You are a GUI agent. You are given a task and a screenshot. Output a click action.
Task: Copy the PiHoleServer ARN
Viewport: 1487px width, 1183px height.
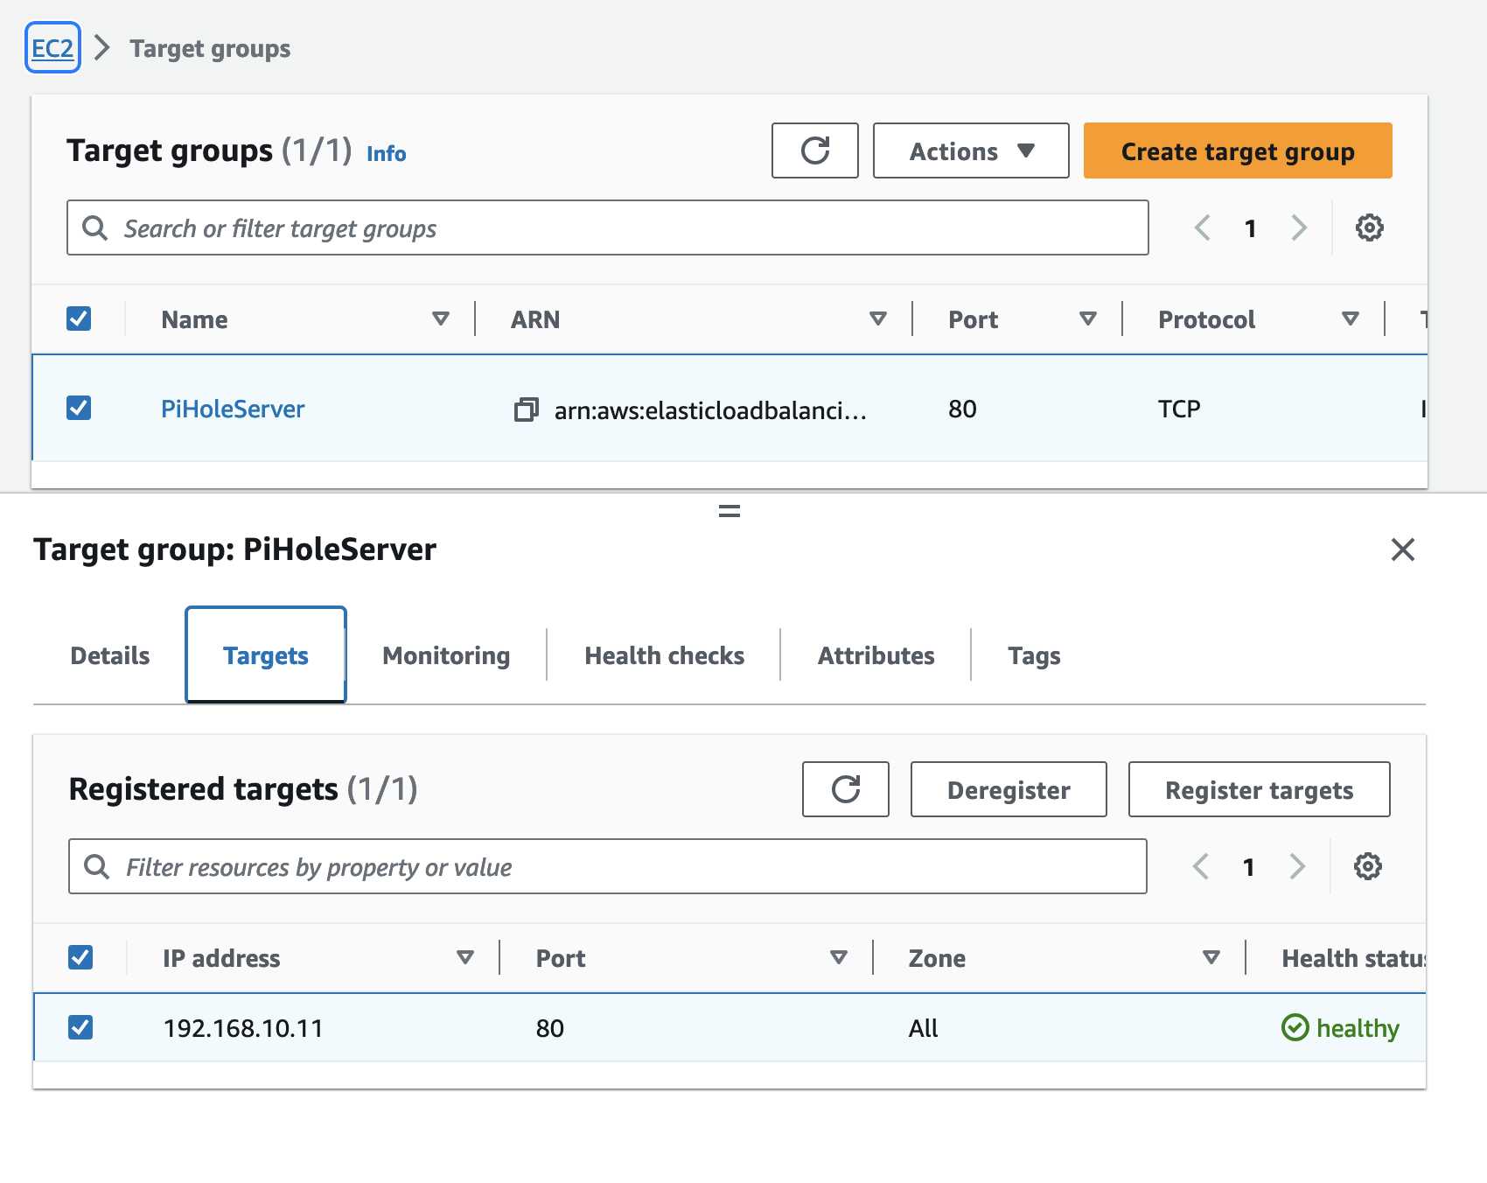point(526,409)
